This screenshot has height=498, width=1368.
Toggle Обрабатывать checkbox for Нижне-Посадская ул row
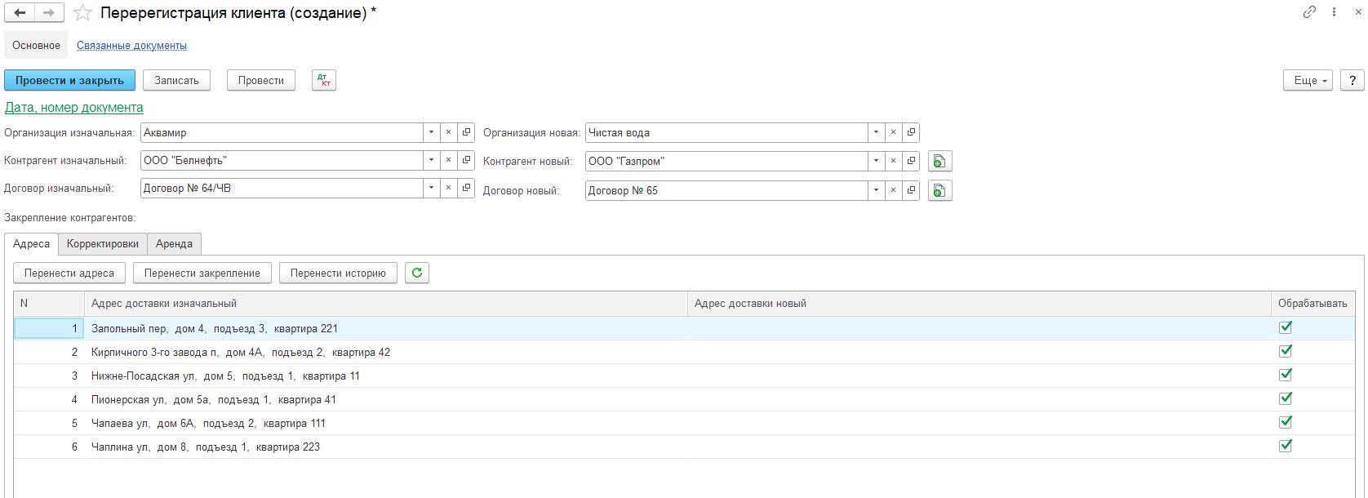1286,375
